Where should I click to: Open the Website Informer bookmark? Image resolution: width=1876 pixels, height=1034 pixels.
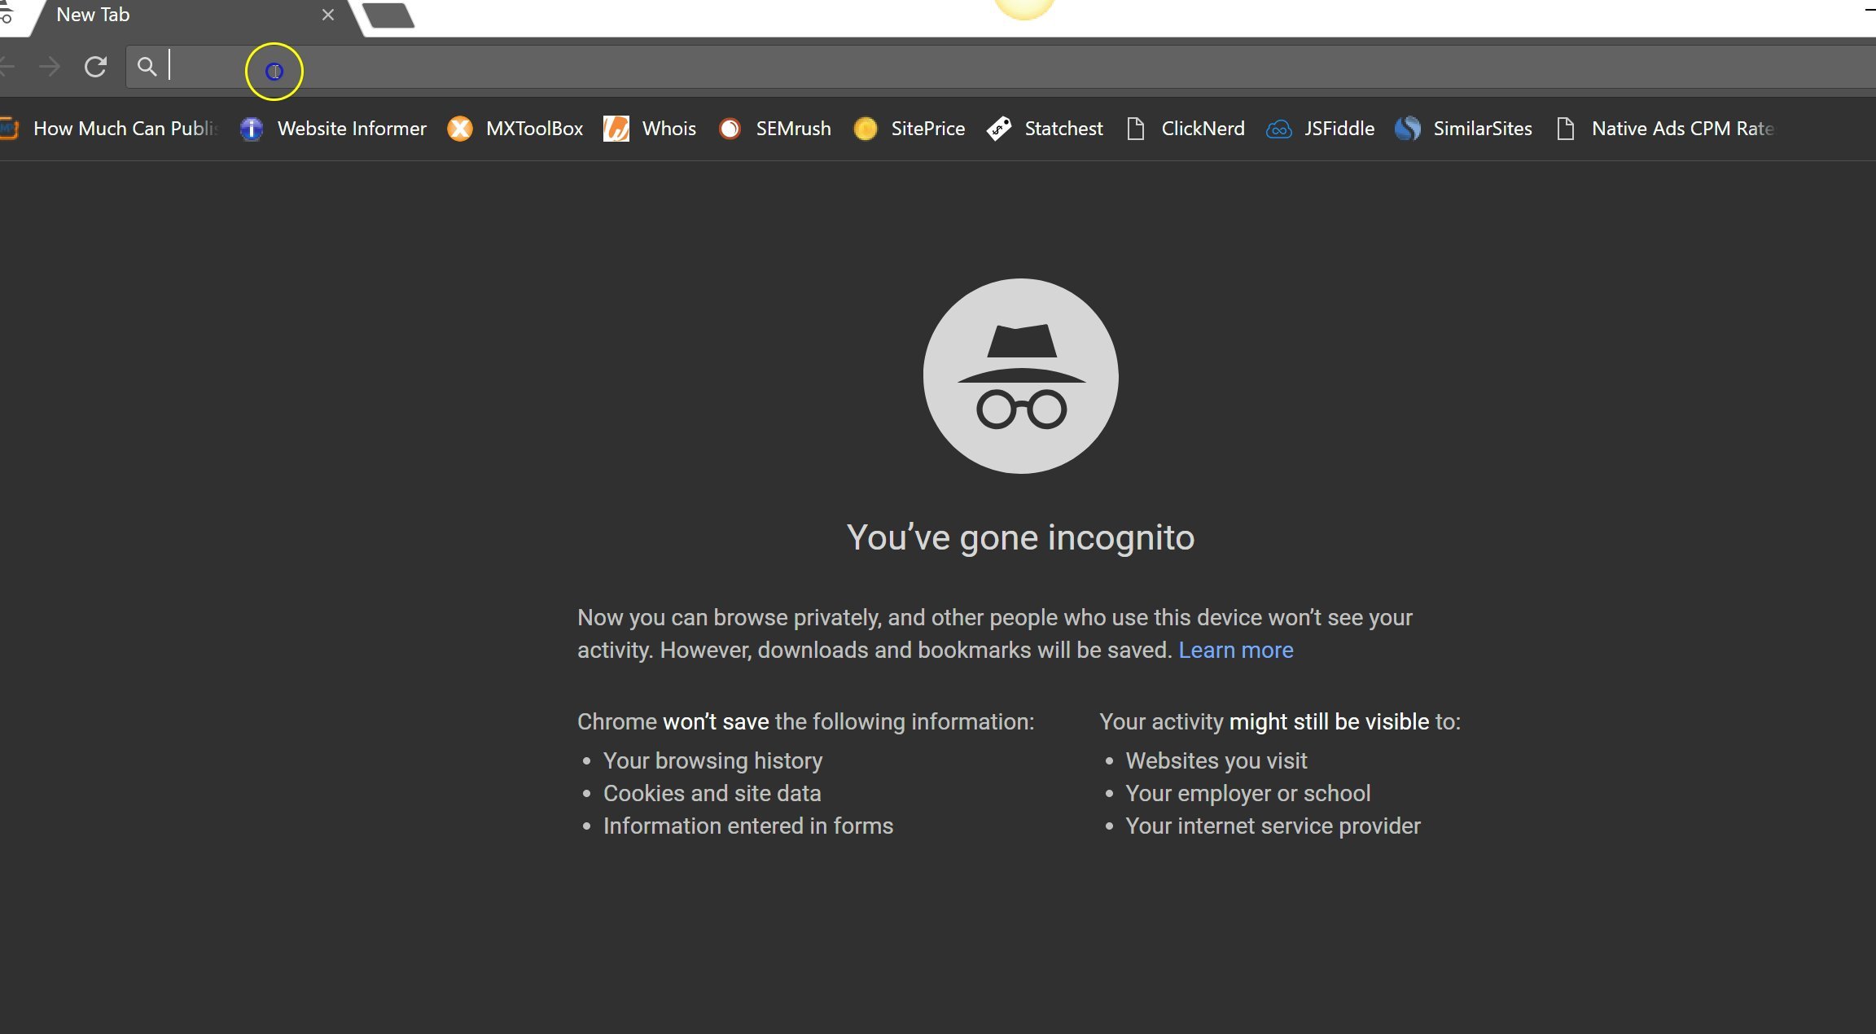(334, 129)
